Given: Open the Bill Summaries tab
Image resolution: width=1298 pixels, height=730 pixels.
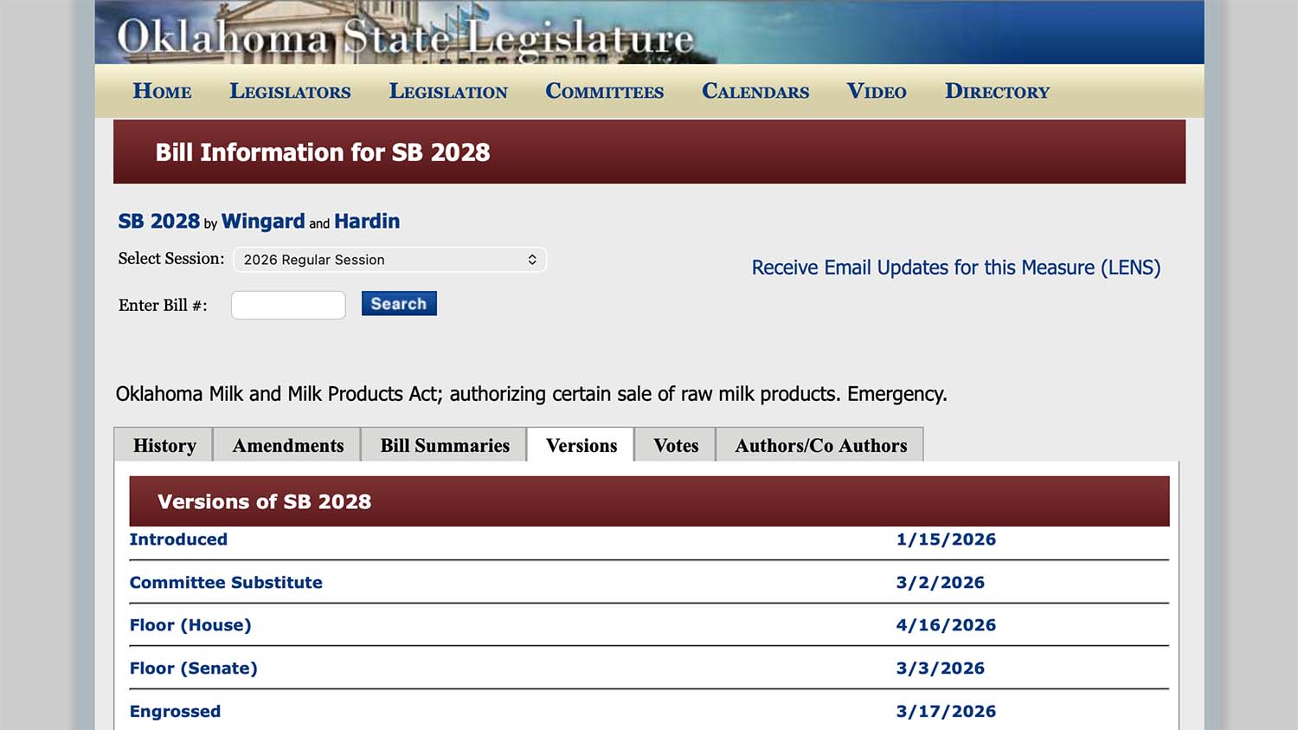Looking at the screenshot, I should point(444,444).
